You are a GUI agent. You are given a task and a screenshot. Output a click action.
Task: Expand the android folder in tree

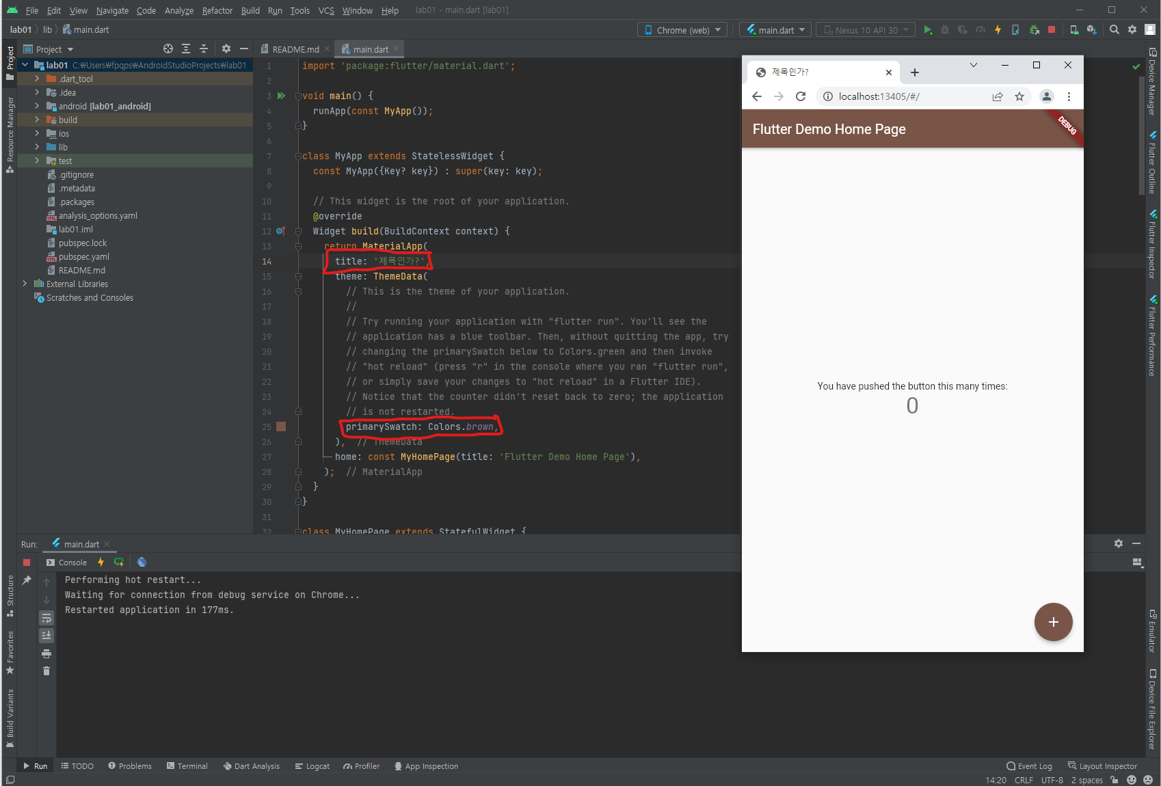pos(37,106)
